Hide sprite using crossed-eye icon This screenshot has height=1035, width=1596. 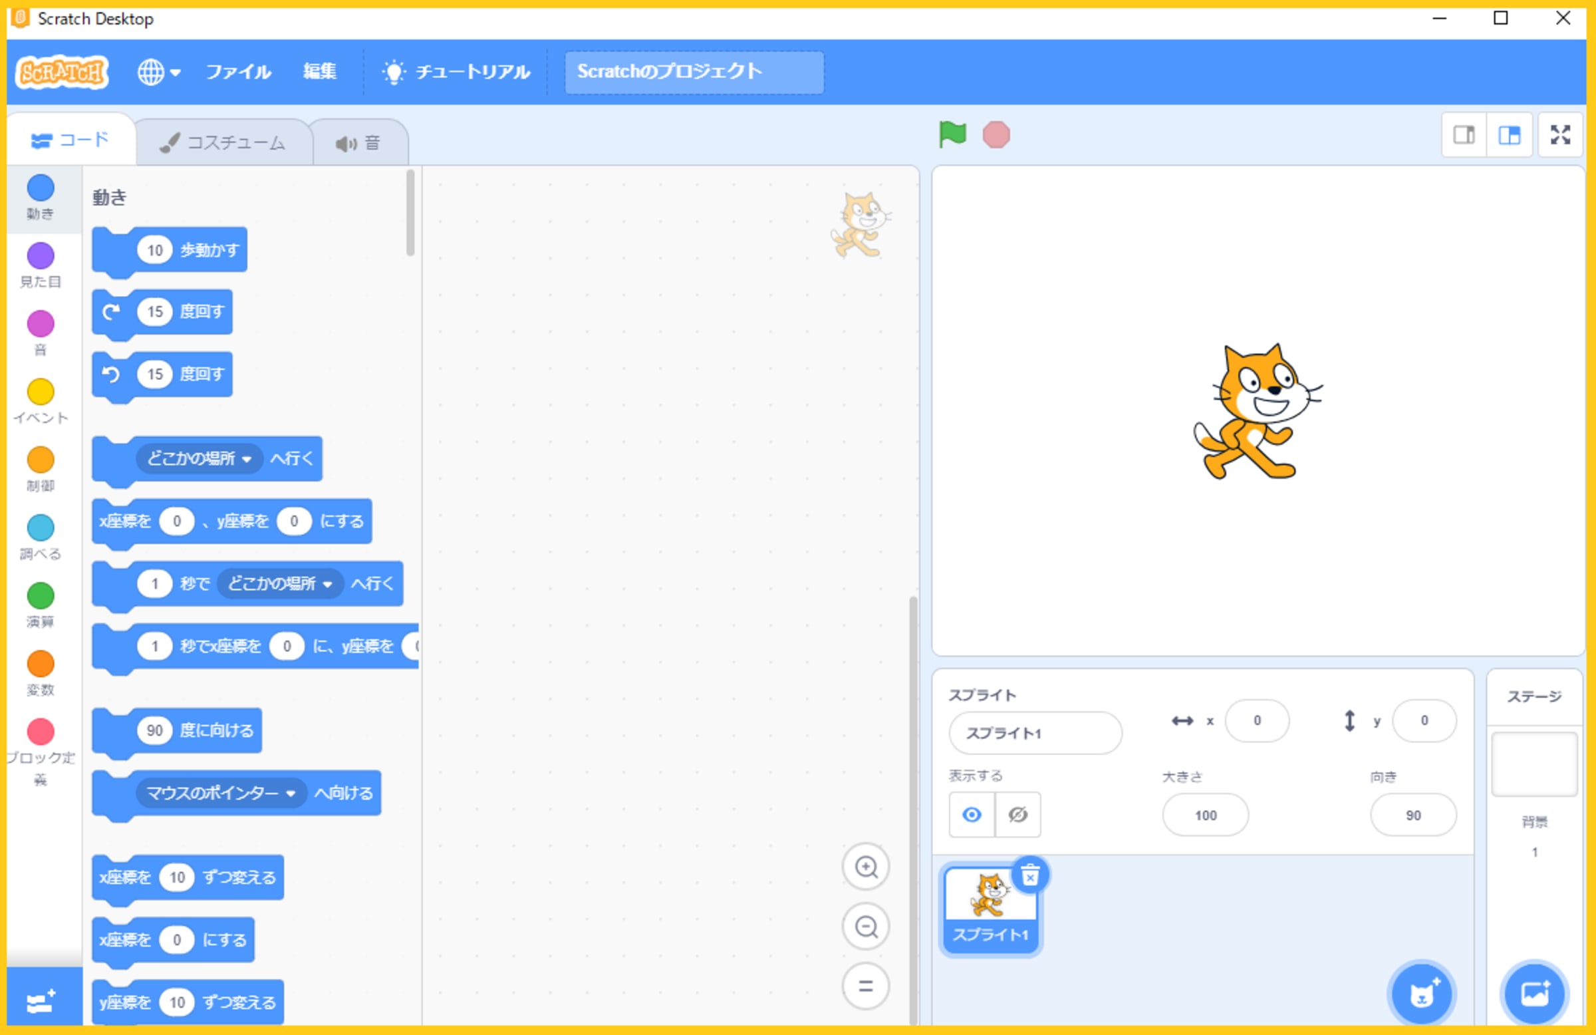click(x=1017, y=814)
